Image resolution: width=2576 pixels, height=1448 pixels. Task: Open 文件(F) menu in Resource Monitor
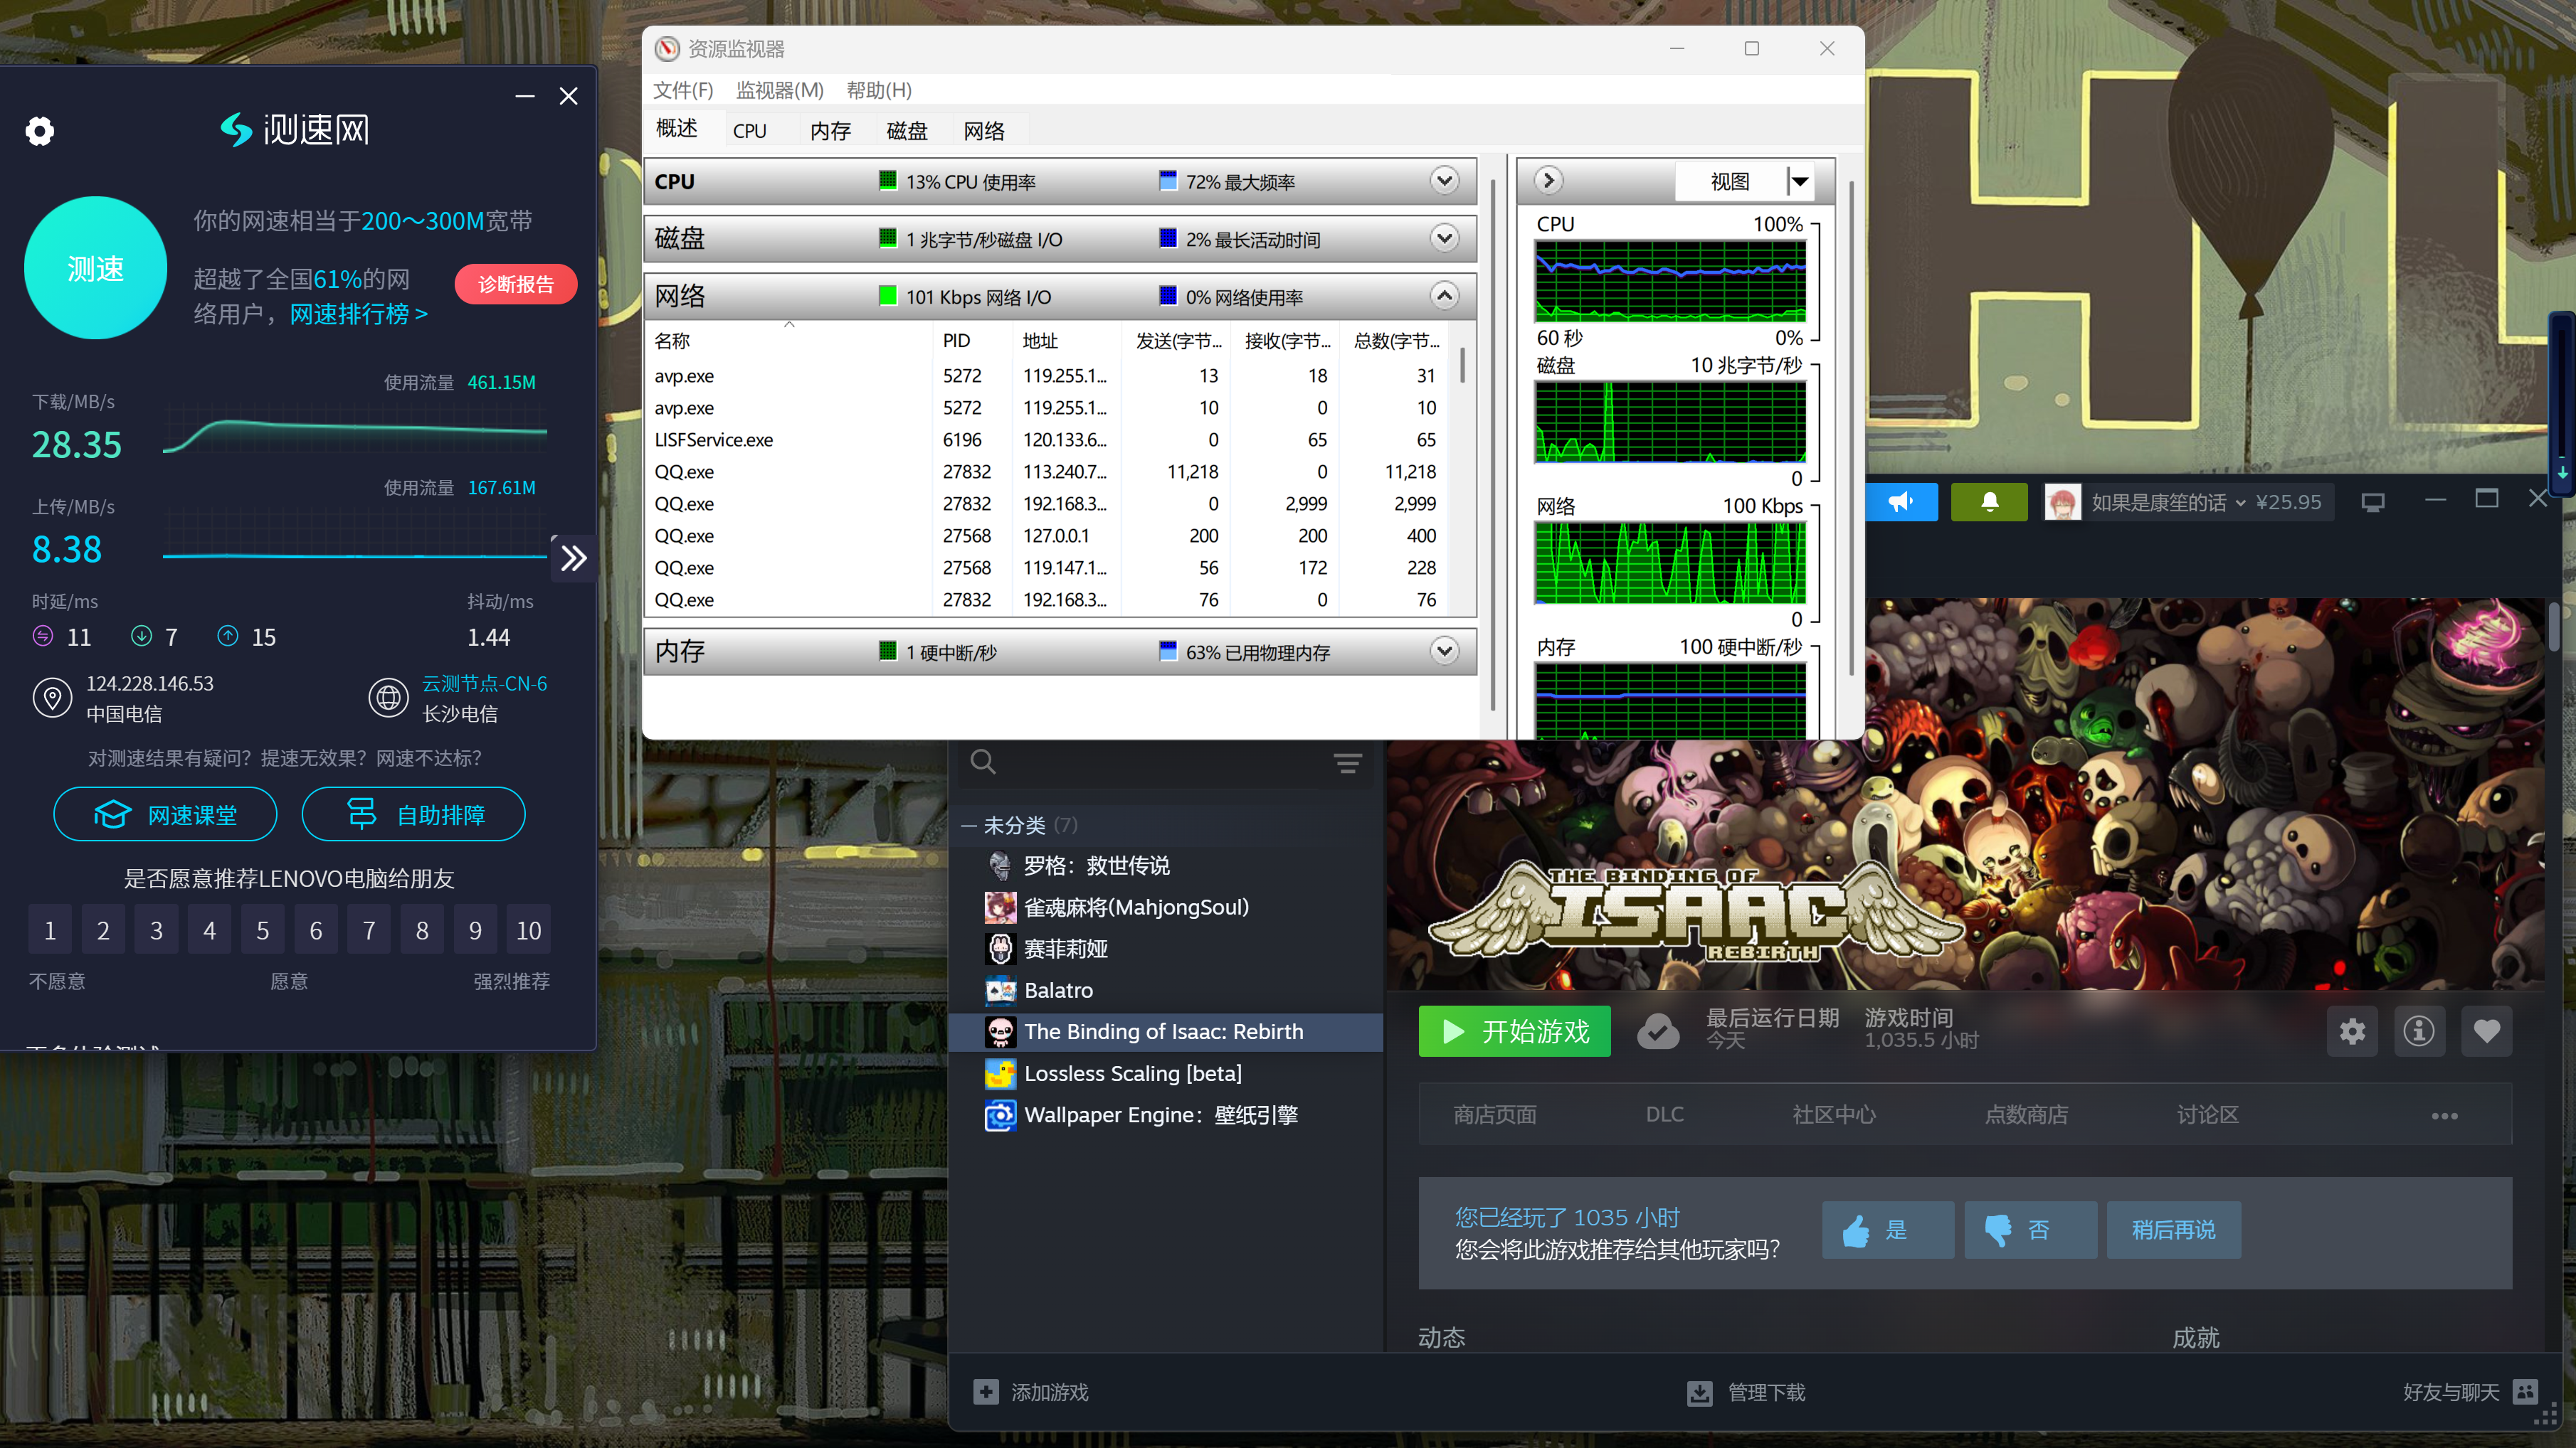pos(683,90)
